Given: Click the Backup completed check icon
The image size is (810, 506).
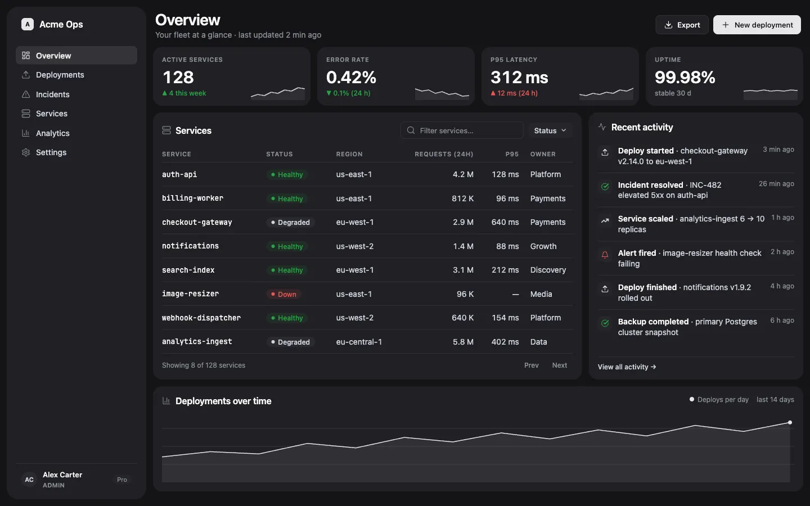Looking at the screenshot, I should point(605,323).
